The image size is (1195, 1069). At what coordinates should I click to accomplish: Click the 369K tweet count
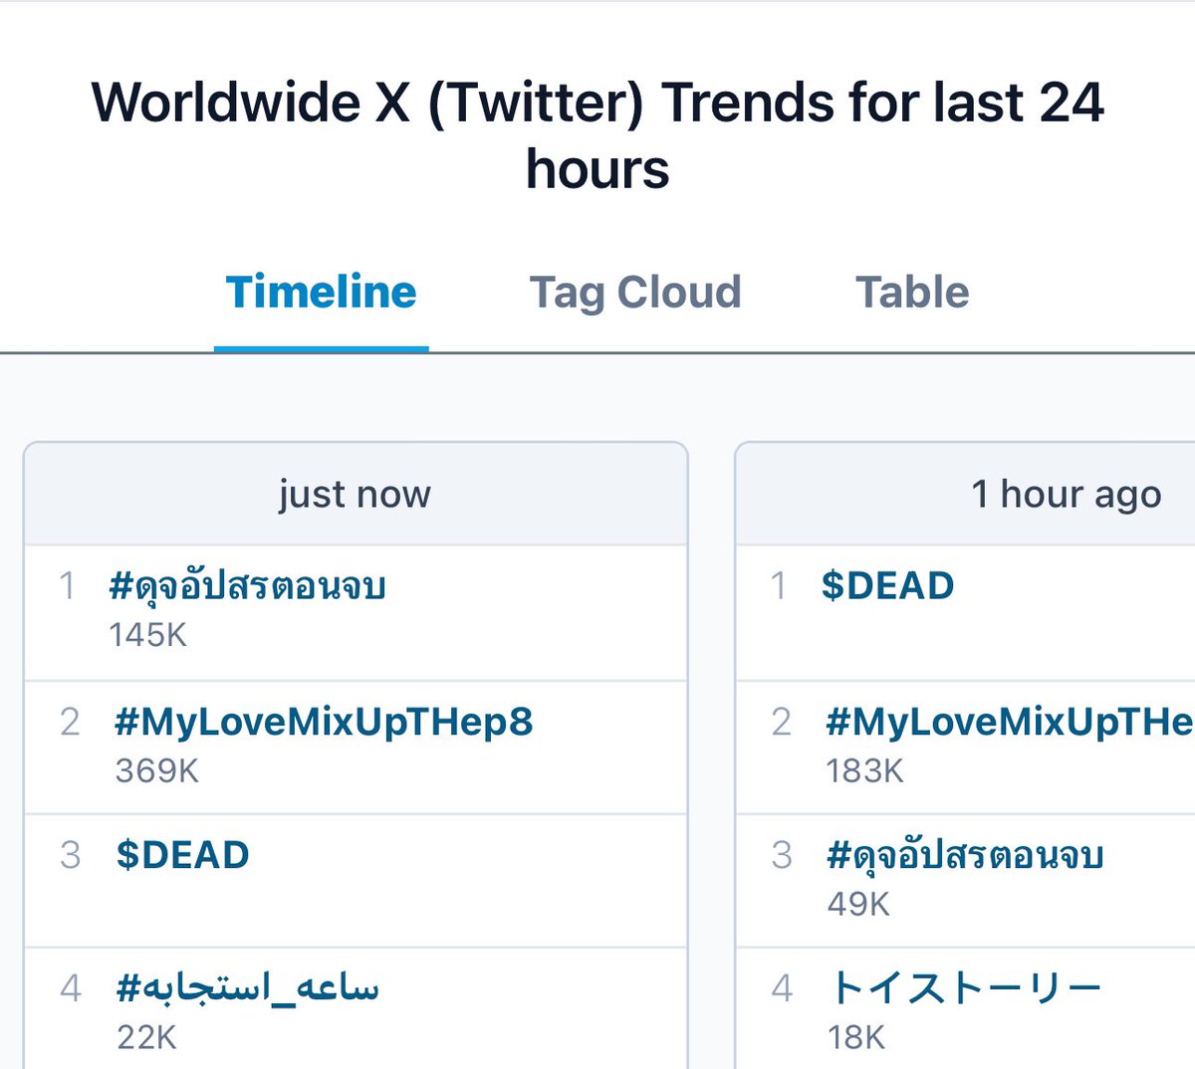click(157, 770)
